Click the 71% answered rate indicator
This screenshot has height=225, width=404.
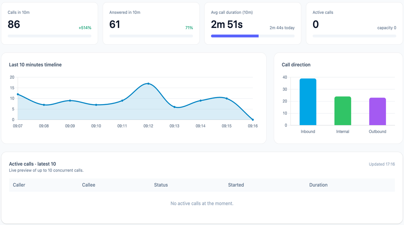[x=189, y=28]
